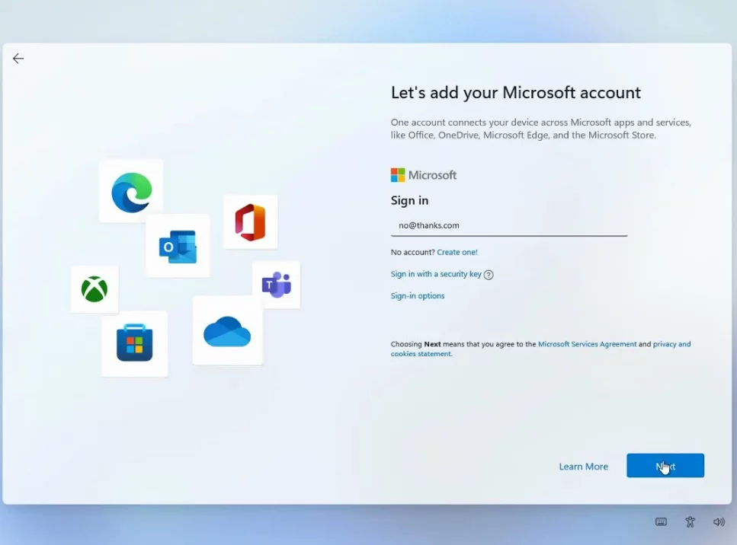The height and width of the screenshot is (545, 737).
Task: Click the Microsoft Teams app icon
Action: coord(277,285)
